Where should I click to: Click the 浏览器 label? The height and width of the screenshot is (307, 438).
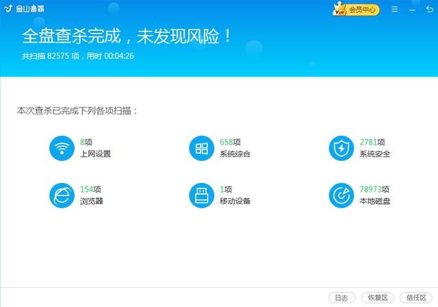92,201
